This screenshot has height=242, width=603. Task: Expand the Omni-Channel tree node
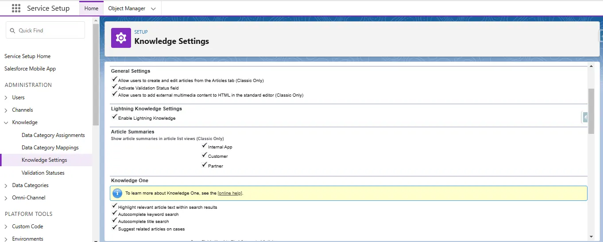coord(6,198)
